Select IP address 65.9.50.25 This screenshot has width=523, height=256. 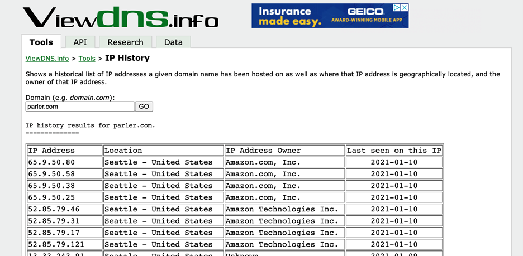tap(52, 197)
